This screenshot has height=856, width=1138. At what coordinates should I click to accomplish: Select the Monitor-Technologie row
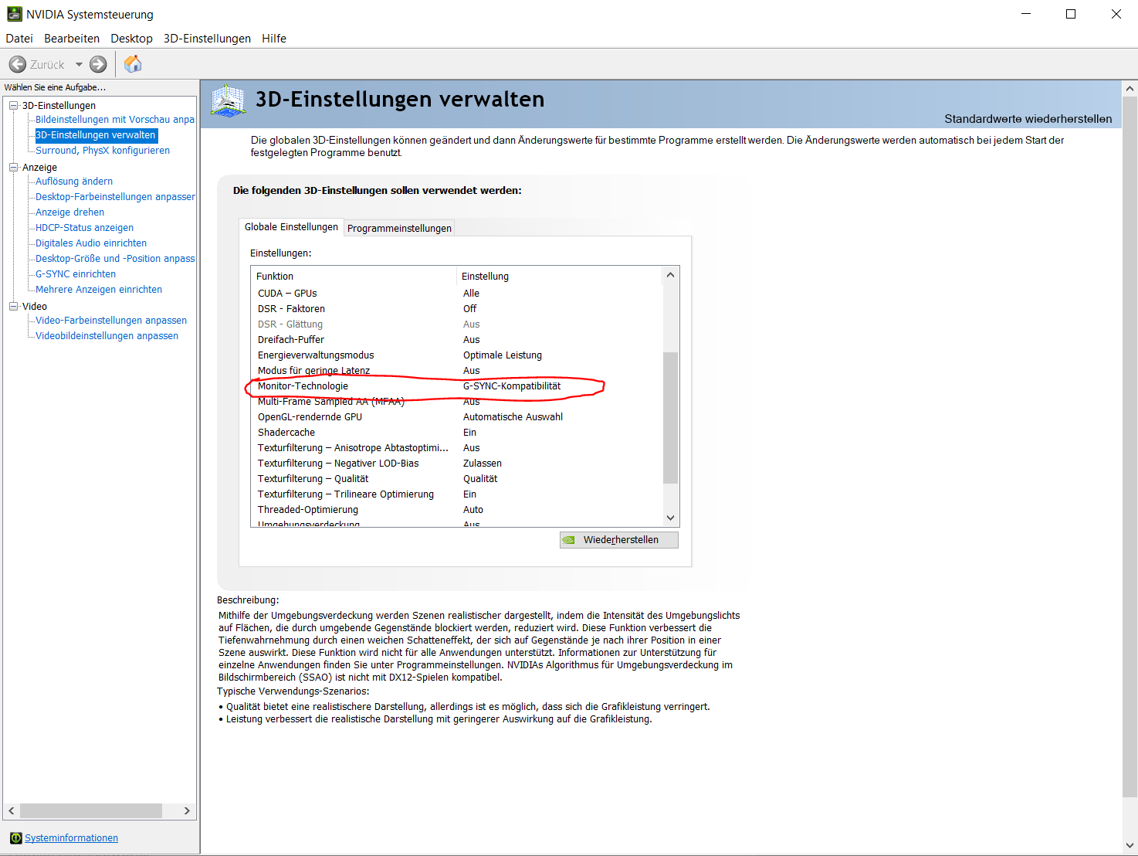[x=457, y=386]
